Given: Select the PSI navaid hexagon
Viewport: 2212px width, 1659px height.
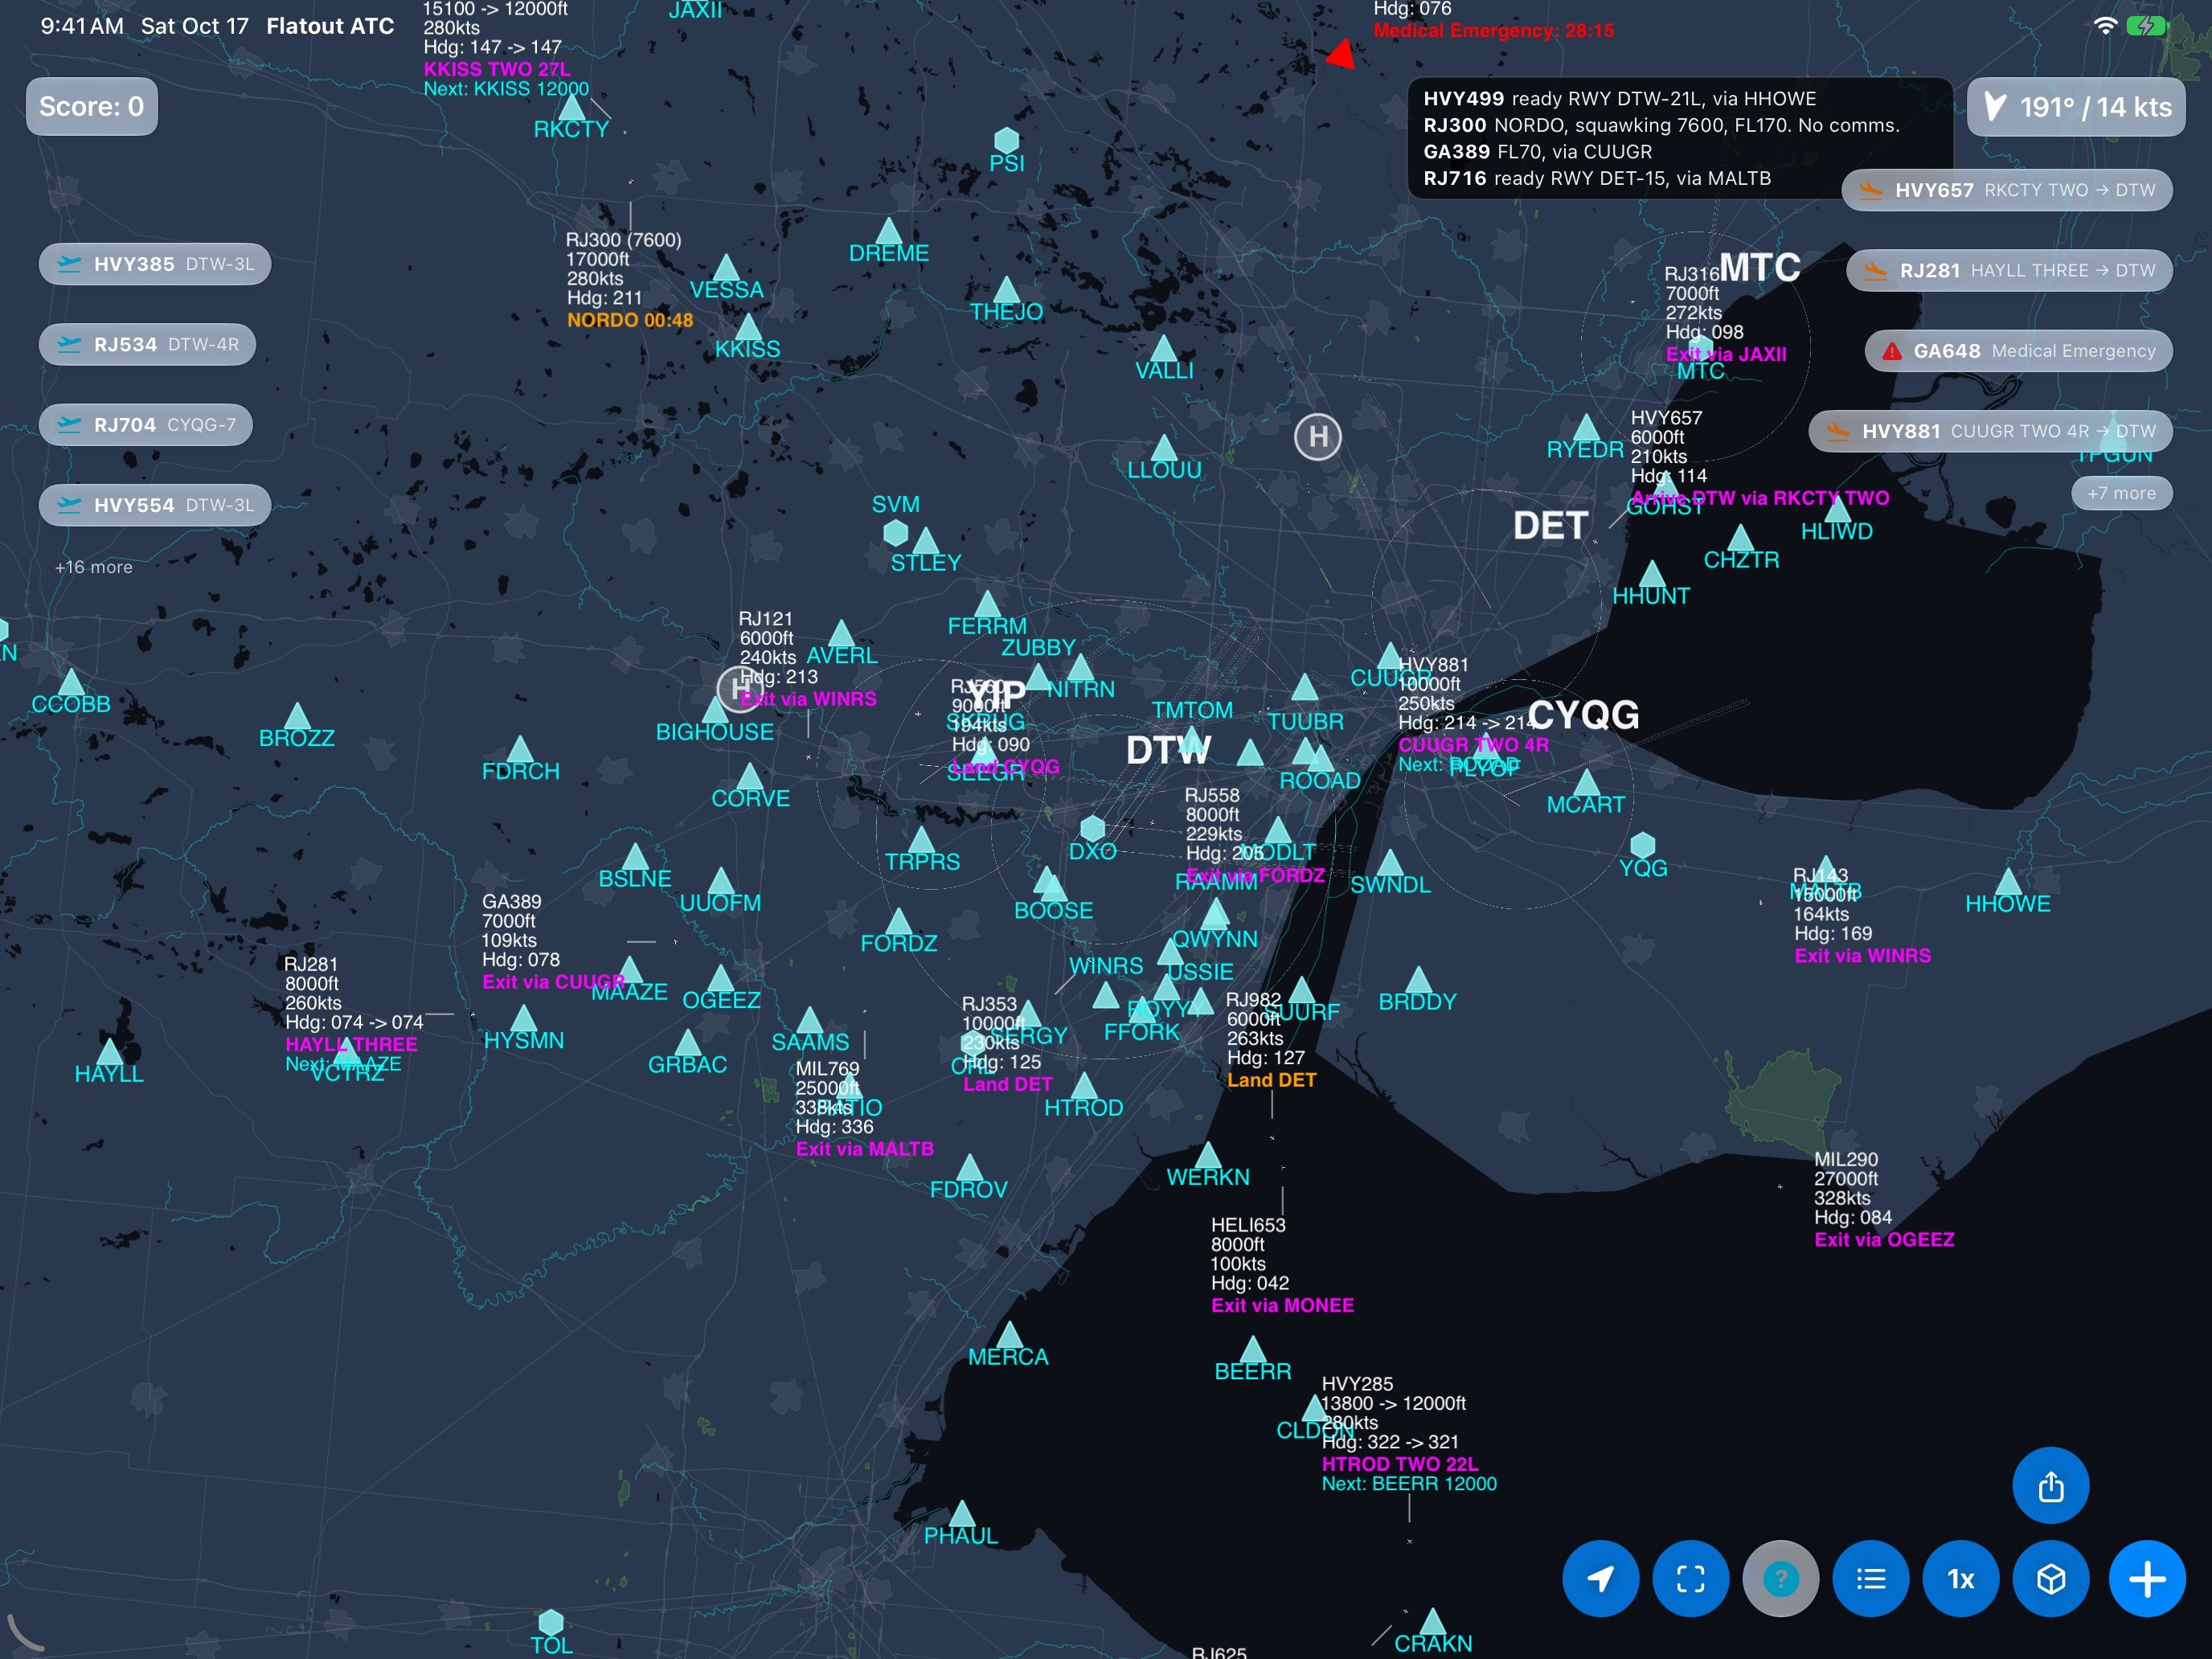Looking at the screenshot, I should (1006, 140).
